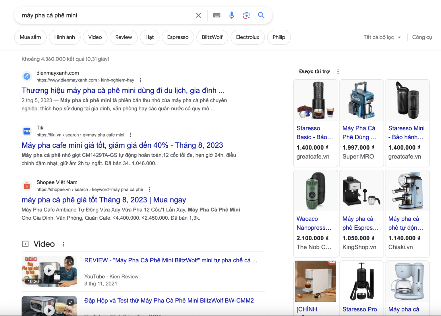Play the BlitzWolf review video thumbnail
Viewport: 441px width, 316px height.
(49, 271)
